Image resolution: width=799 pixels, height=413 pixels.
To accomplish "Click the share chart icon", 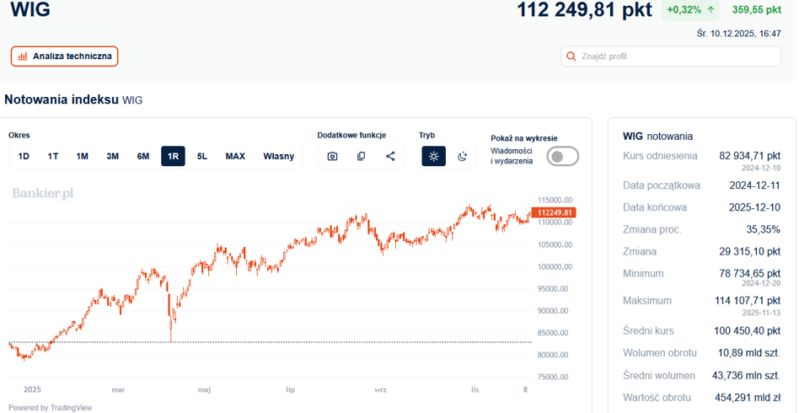I will click(x=390, y=156).
